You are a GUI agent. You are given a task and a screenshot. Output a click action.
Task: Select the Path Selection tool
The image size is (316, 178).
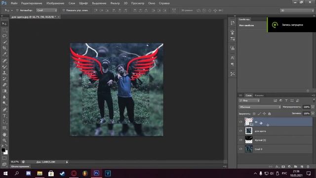click(x=4, y=122)
